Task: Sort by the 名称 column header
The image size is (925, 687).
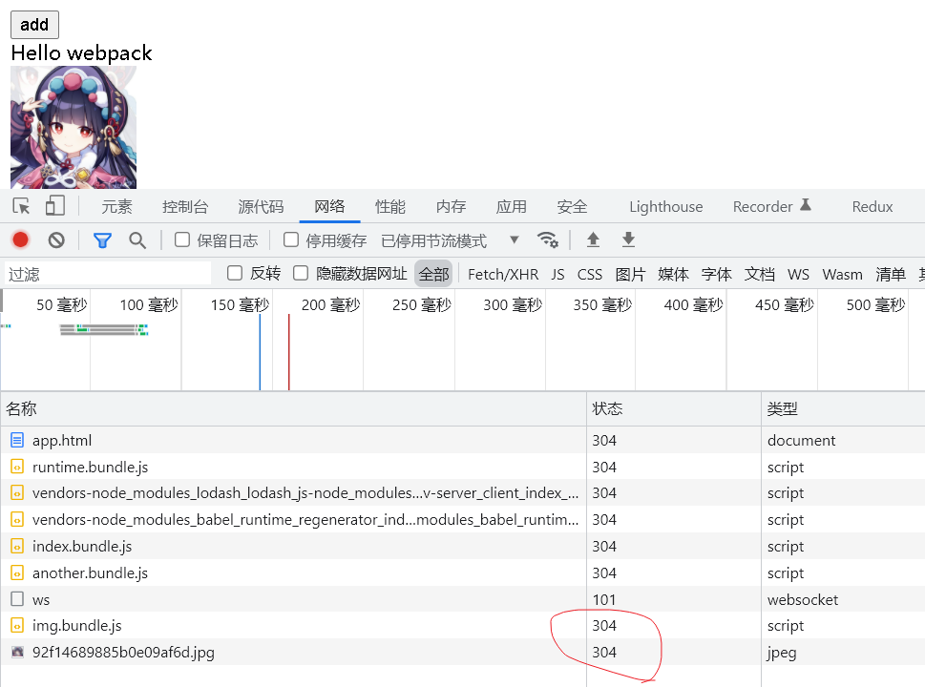Action: (x=293, y=408)
